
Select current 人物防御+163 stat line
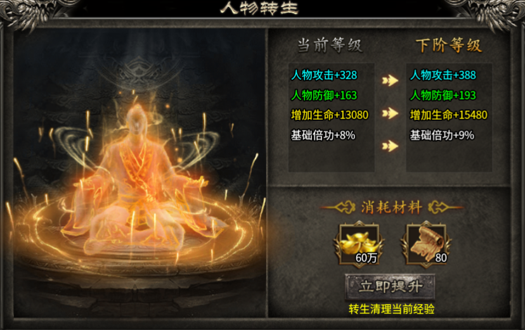(324, 95)
